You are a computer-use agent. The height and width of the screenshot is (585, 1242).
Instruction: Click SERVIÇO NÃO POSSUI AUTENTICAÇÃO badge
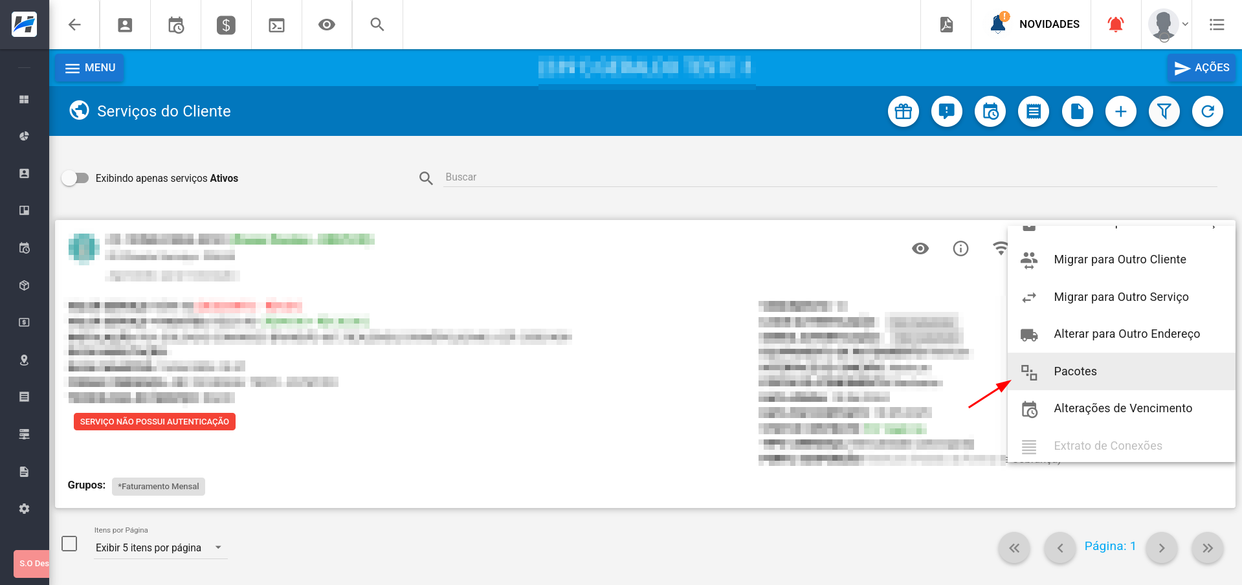click(x=155, y=422)
